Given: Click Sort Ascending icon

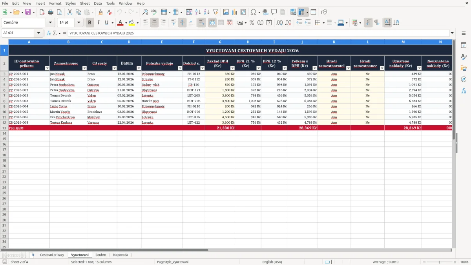Looking at the screenshot, I should [x=198, y=12].
